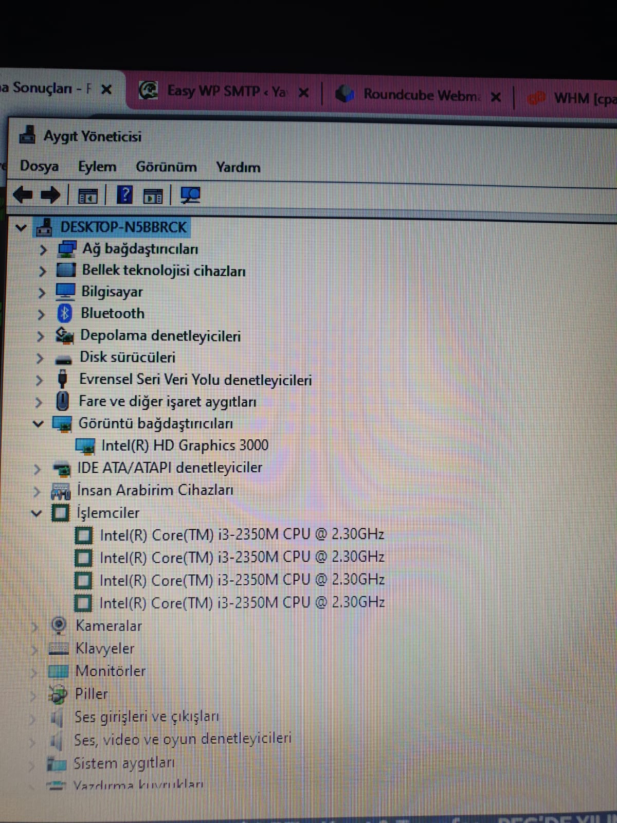The width and height of the screenshot is (617, 823).
Task: Click the İnsan Arabirim Cihazları icon
Action: pyautogui.click(x=60, y=491)
